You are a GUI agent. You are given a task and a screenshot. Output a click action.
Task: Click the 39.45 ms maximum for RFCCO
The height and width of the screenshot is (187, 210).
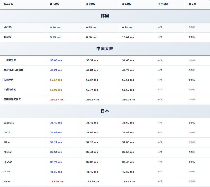(128, 162)
